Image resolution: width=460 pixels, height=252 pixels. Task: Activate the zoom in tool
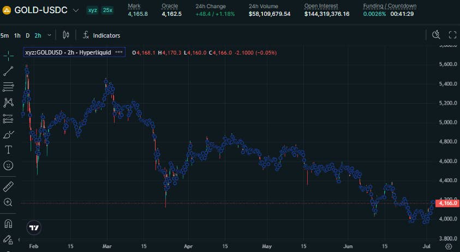point(9,202)
